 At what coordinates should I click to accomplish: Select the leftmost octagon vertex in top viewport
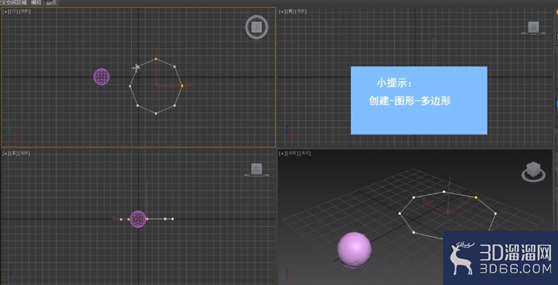click(130, 86)
